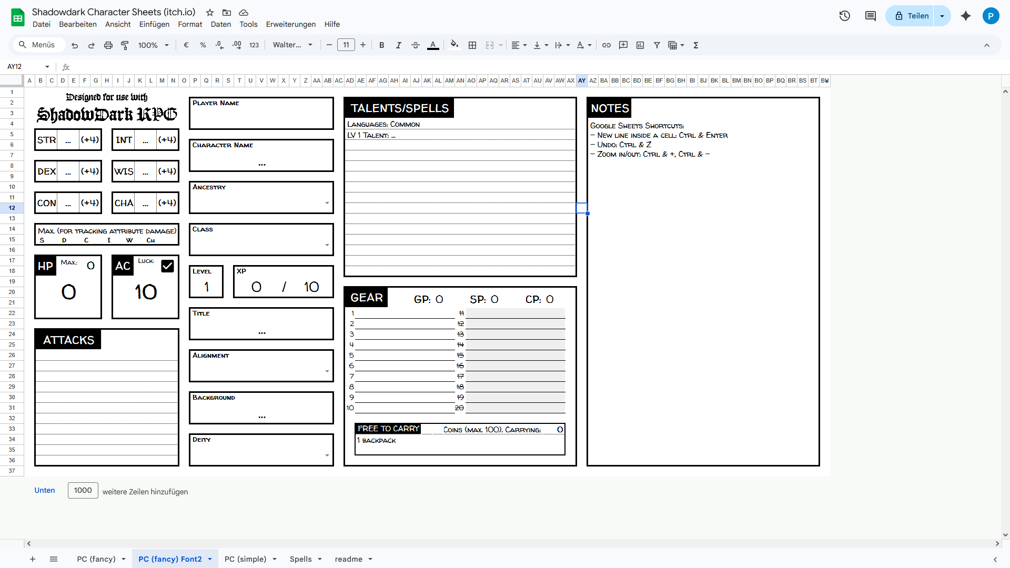This screenshot has width=1010, height=568.
Task: Toggle bold formatting
Action: [x=381, y=45]
